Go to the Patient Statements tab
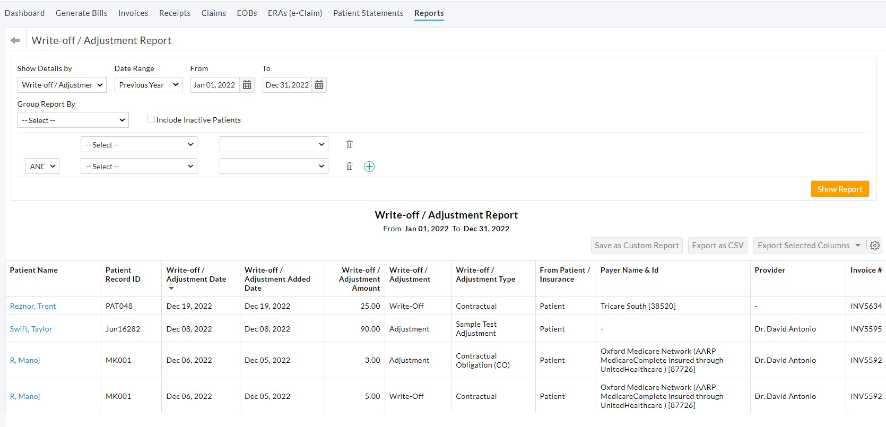The image size is (886, 427). click(x=368, y=13)
